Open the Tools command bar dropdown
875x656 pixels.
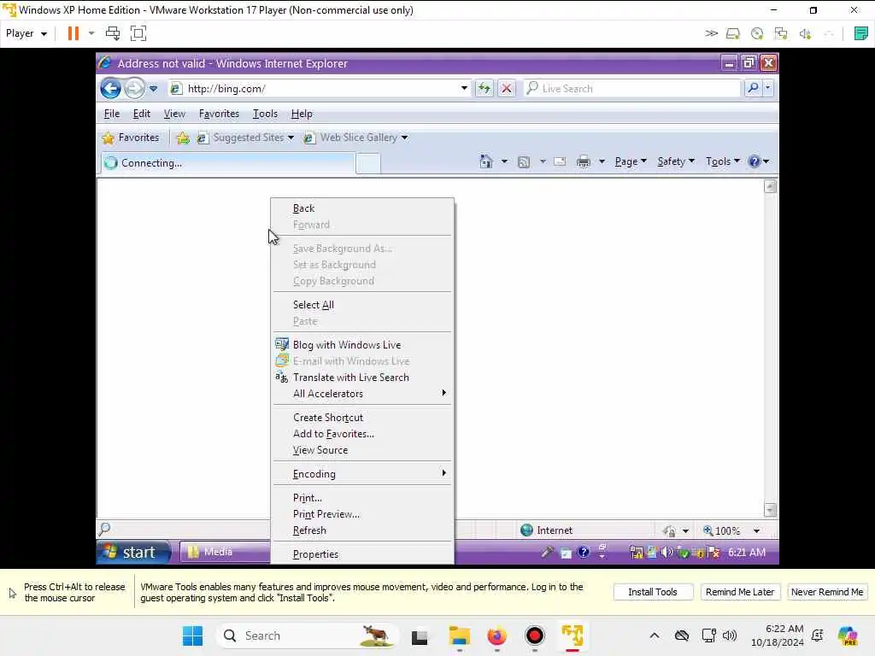pos(723,161)
